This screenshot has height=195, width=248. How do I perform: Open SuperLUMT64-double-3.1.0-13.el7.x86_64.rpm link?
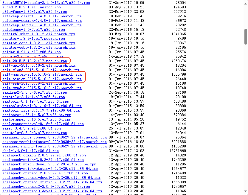coord(46,3)
